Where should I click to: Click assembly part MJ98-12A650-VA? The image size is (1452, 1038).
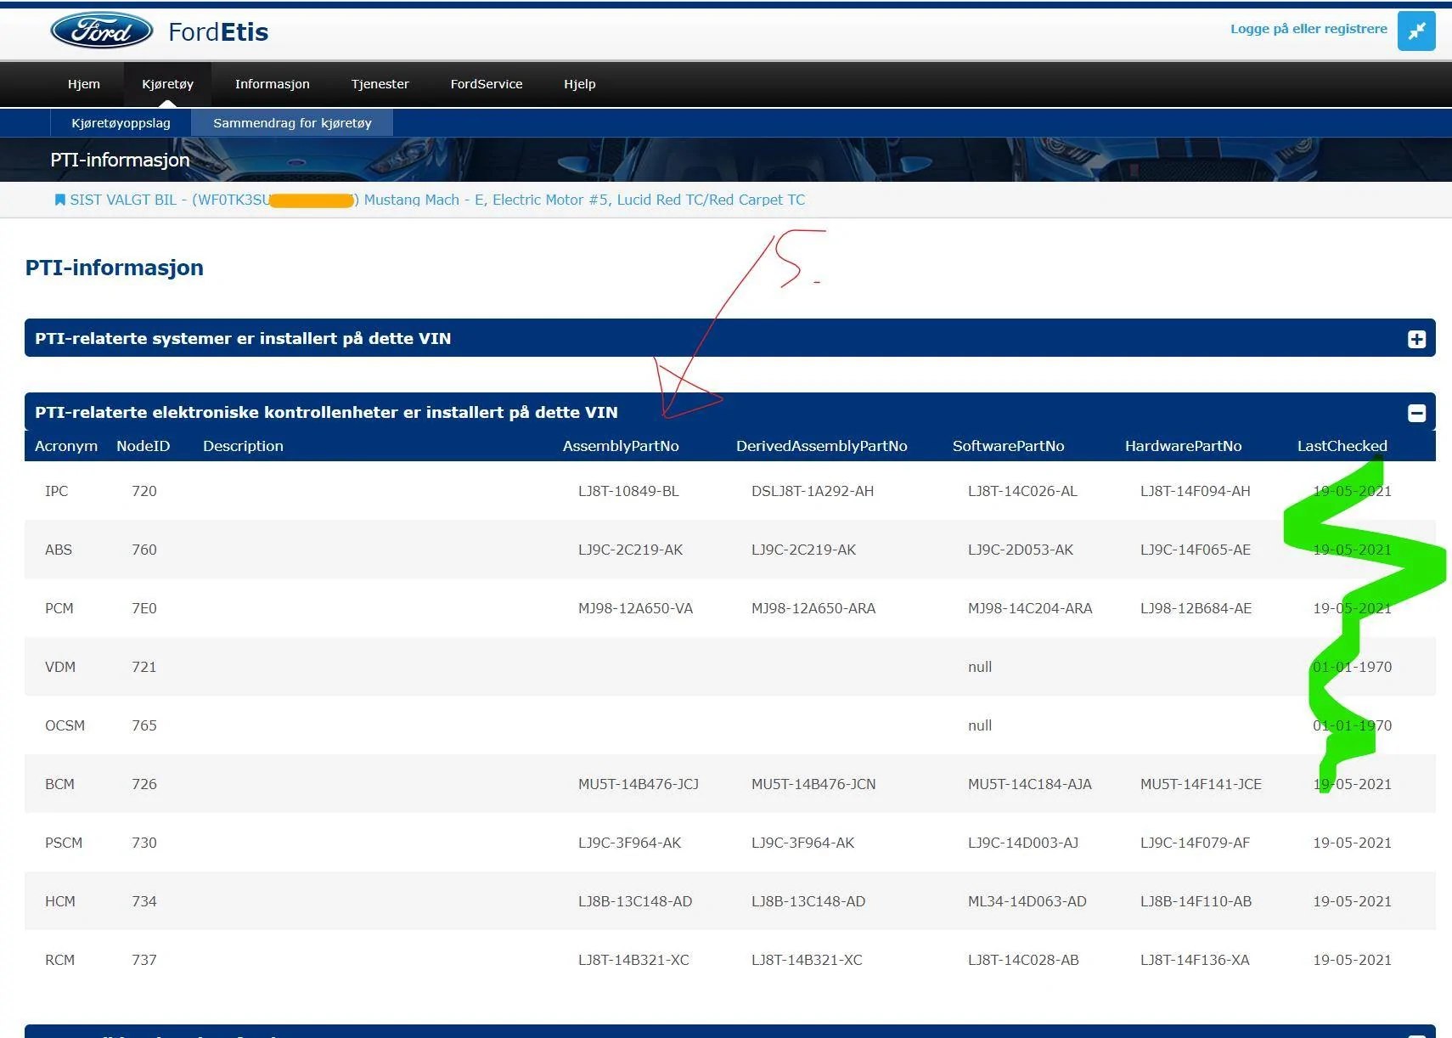pyautogui.click(x=635, y=608)
